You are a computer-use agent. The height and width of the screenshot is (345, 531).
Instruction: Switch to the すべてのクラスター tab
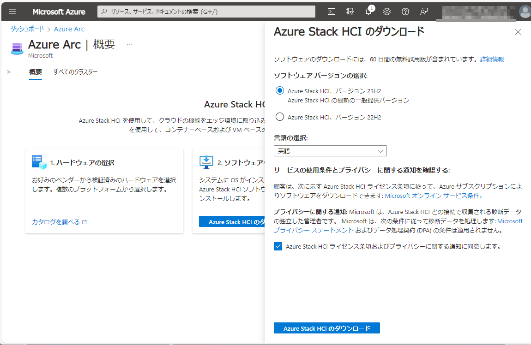tap(75, 71)
